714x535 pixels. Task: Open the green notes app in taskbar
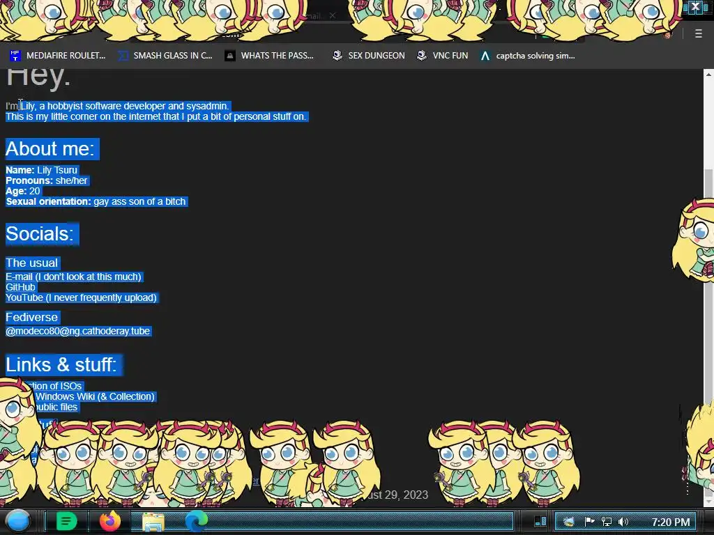[66, 521]
